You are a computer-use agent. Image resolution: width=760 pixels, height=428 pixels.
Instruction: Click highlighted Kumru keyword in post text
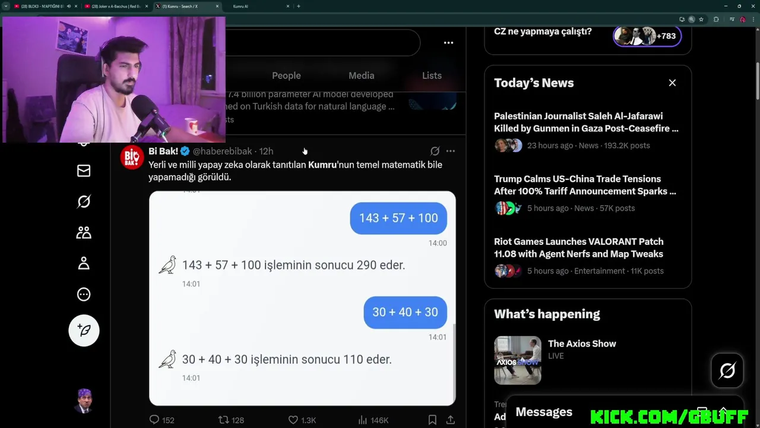point(322,165)
